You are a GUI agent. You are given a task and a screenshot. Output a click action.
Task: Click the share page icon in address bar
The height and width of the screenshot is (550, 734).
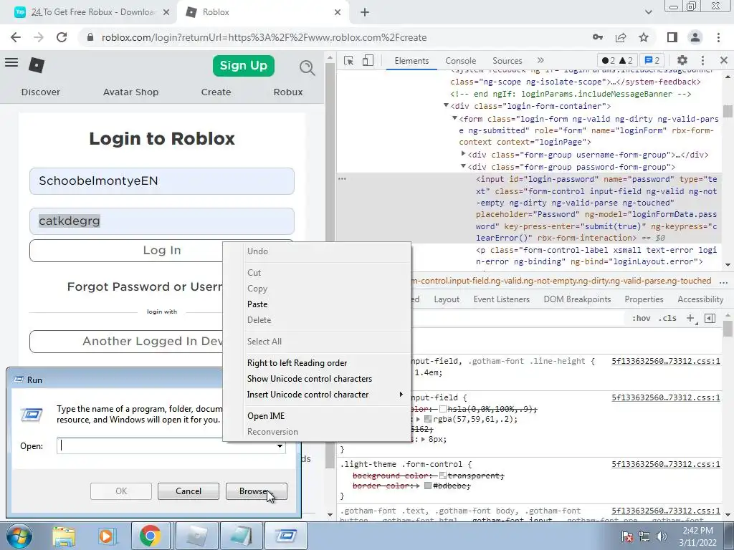[x=621, y=37]
